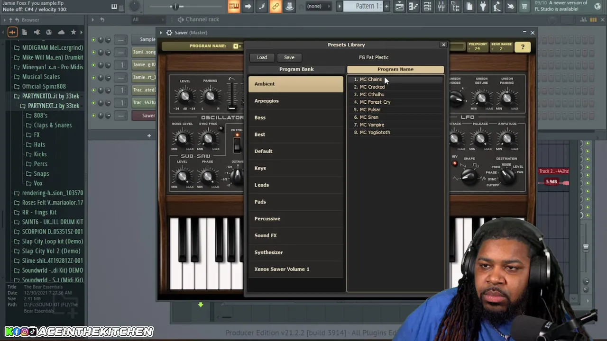Open the plugin picker plug icon
The height and width of the screenshot is (341, 607).
click(483, 6)
